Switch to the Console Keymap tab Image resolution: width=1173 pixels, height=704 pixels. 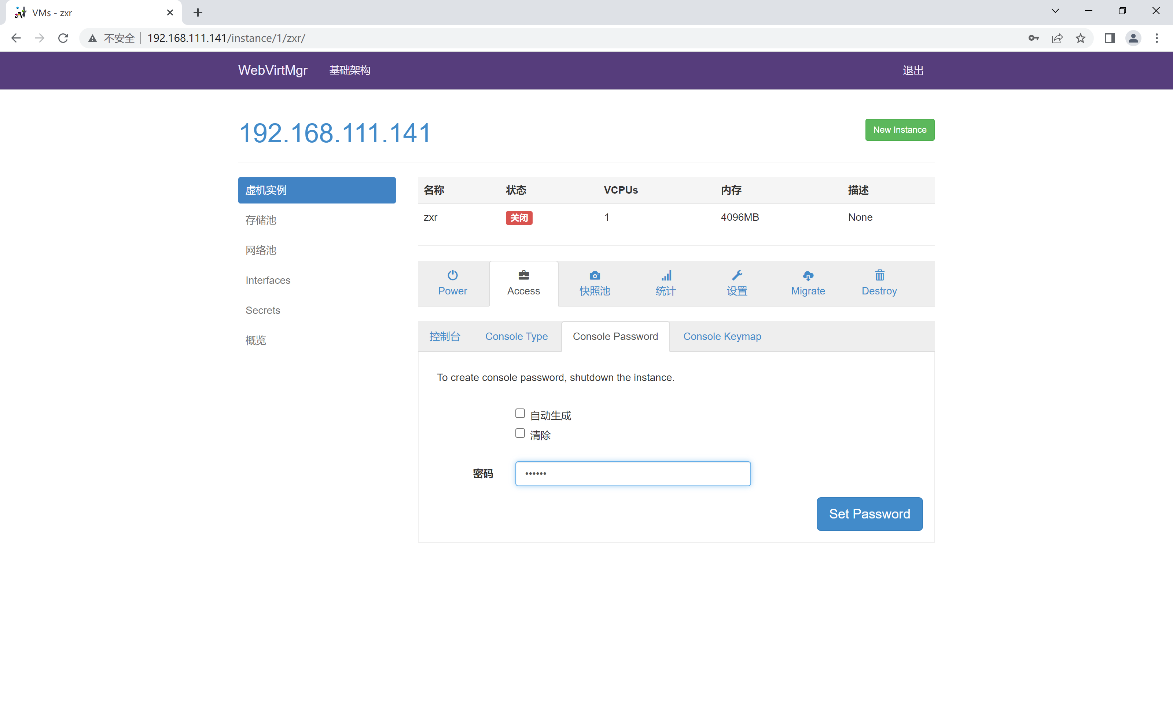click(x=722, y=336)
